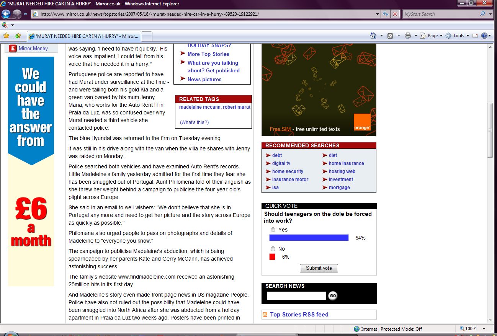Open the Top Stories RSS feed link
Screen dimensions: 497x336
(x=299, y=315)
